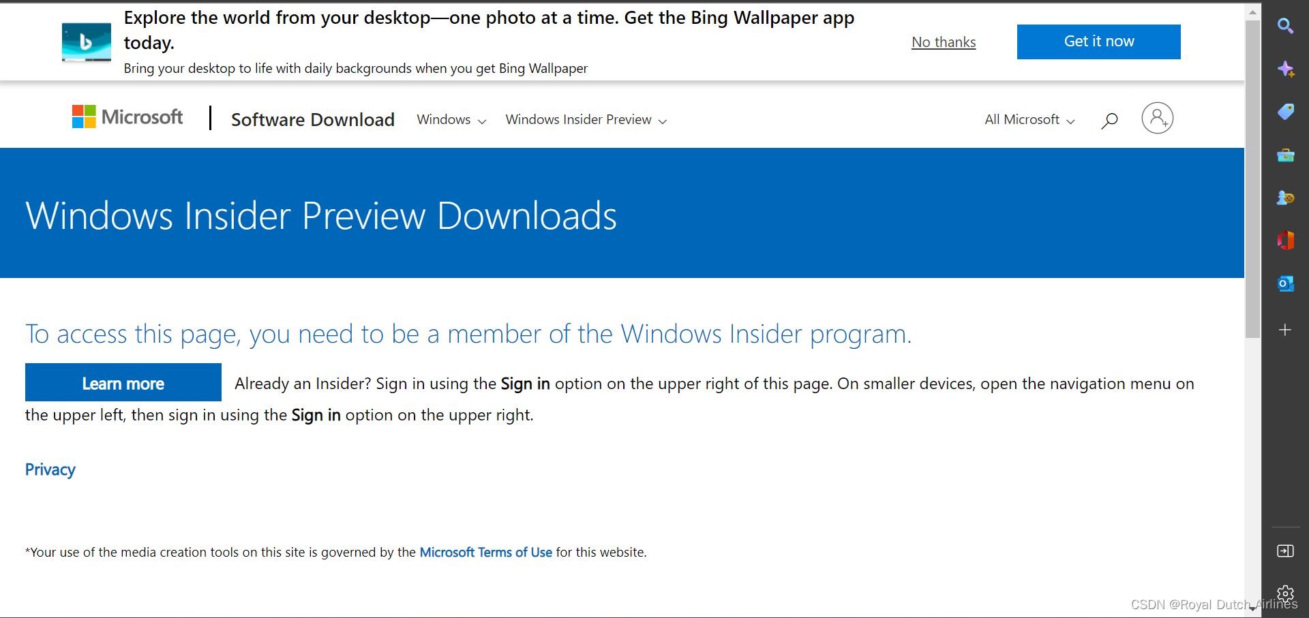Image resolution: width=1309 pixels, height=618 pixels.
Task: Click the Learn more button
Action: pos(123,383)
